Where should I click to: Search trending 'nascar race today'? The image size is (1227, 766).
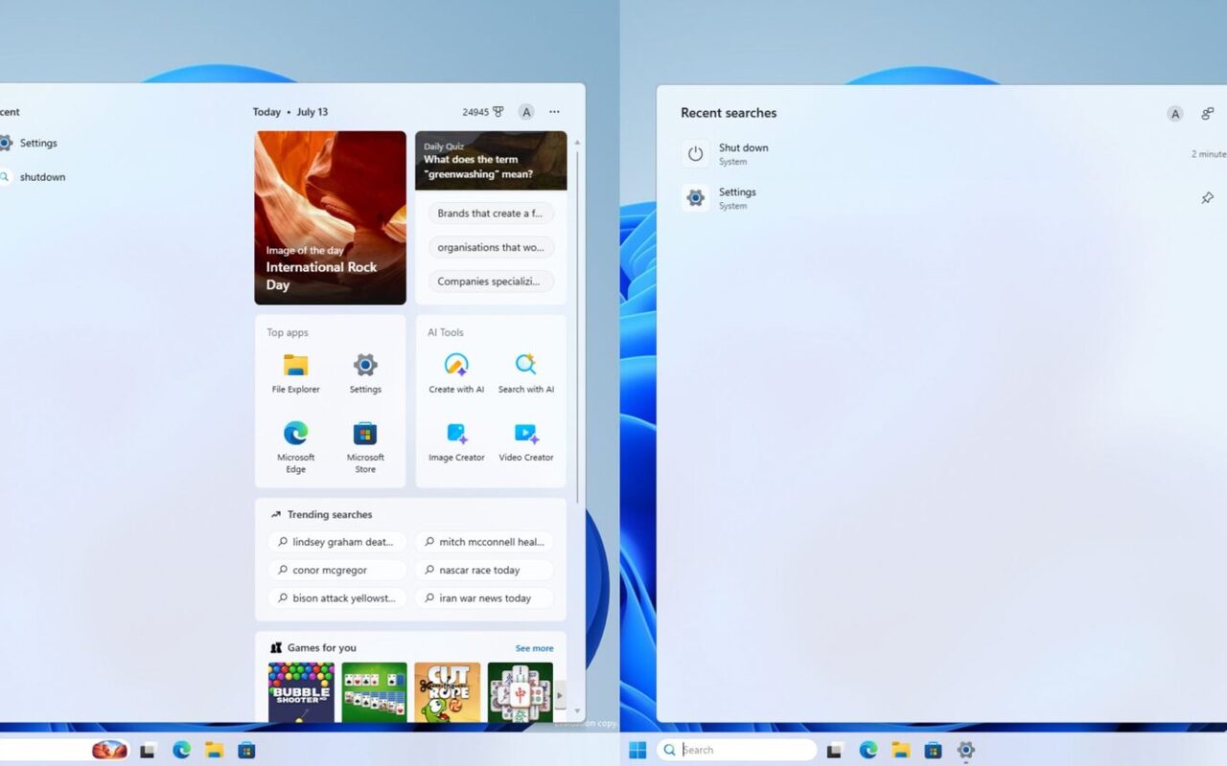coord(484,570)
